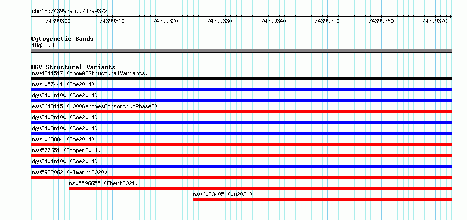Click the dgv3403n100 (Coe2014) label
The height and width of the screenshot is (220, 467).
pyautogui.click(x=65, y=128)
